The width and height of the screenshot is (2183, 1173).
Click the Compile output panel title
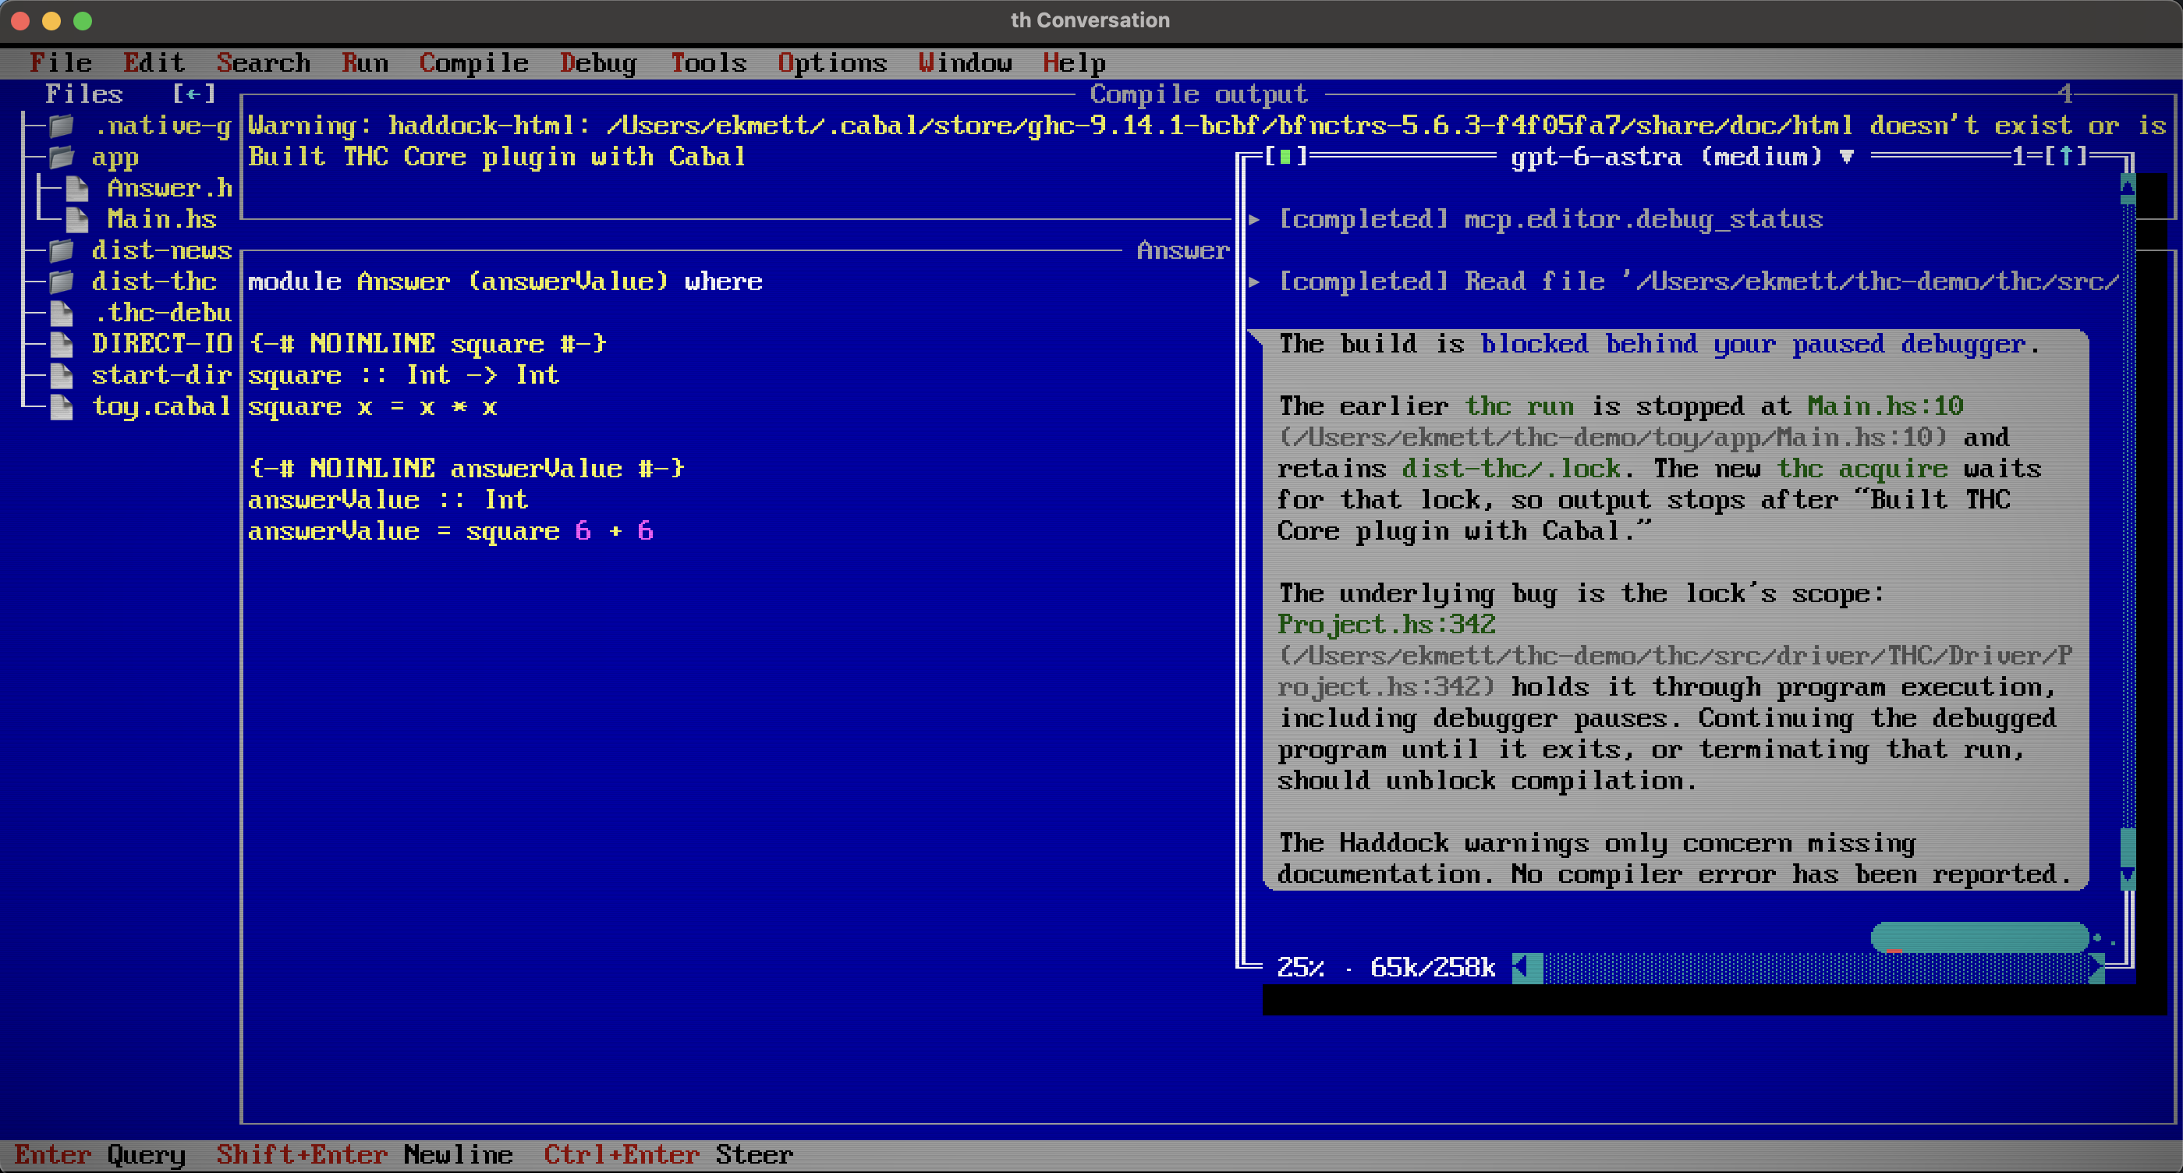[1198, 94]
